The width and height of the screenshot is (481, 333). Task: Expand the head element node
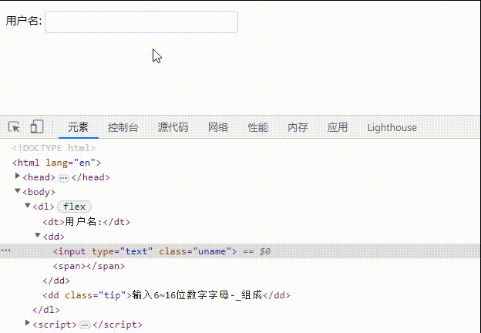(x=18, y=177)
